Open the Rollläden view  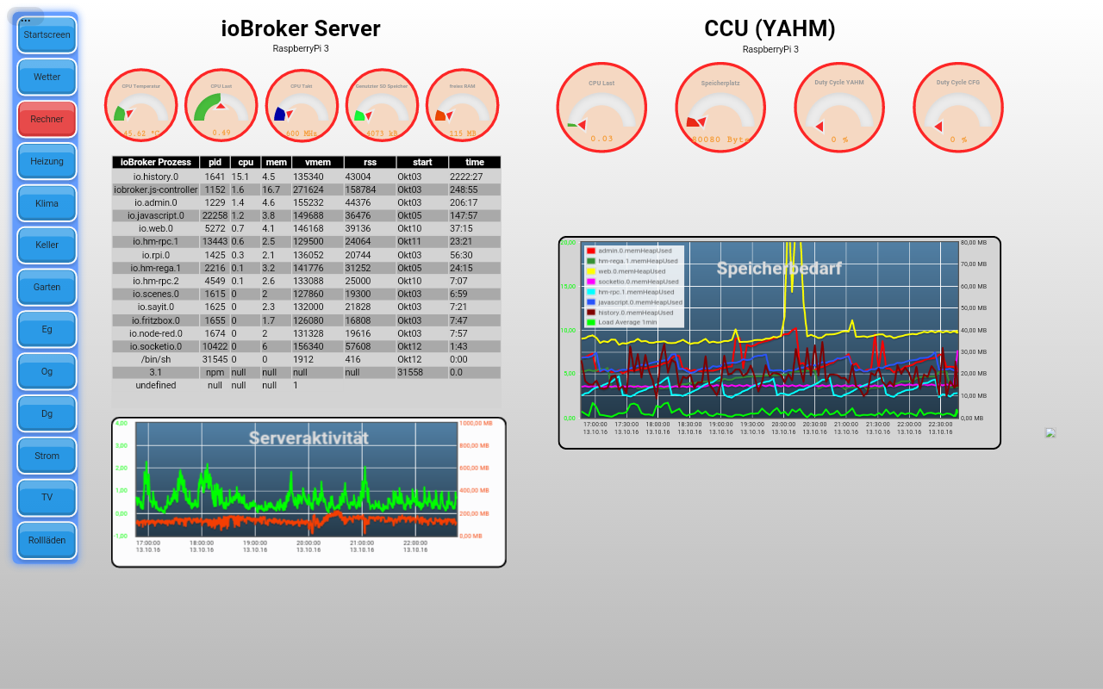point(47,541)
